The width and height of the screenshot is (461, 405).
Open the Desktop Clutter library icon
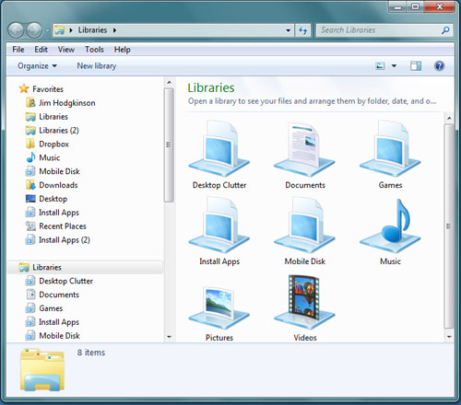pyautogui.click(x=219, y=149)
